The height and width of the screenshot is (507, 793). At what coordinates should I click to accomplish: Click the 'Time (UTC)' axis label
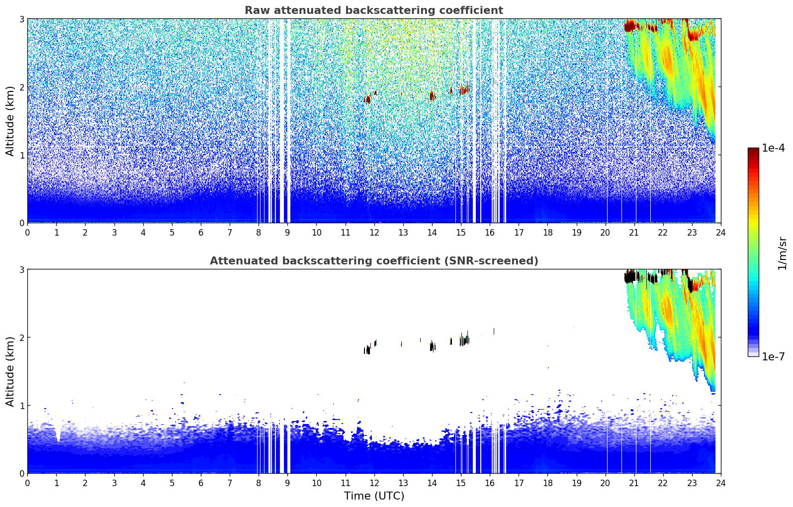click(x=374, y=496)
